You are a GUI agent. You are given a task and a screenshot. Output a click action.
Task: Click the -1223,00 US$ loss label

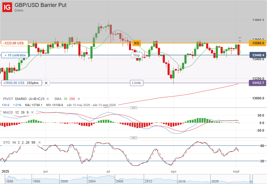(x=14, y=43)
